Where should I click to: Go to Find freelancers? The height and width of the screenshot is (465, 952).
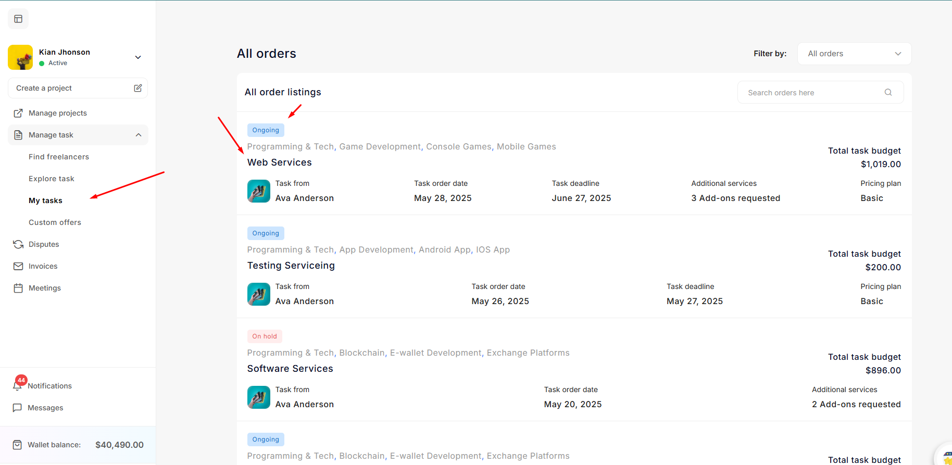59,157
